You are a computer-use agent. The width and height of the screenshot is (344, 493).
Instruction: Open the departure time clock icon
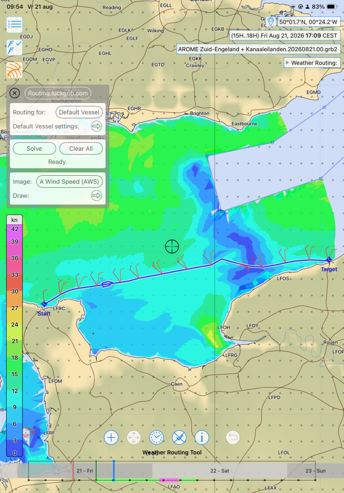tap(156, 437)
